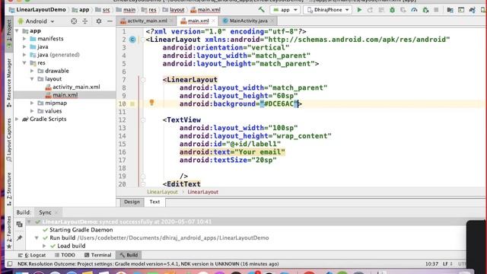This screenshot has width=487, height=274.
Task: Click the first LinearLayout breadcrumb below editor
Action: point(162,192)
